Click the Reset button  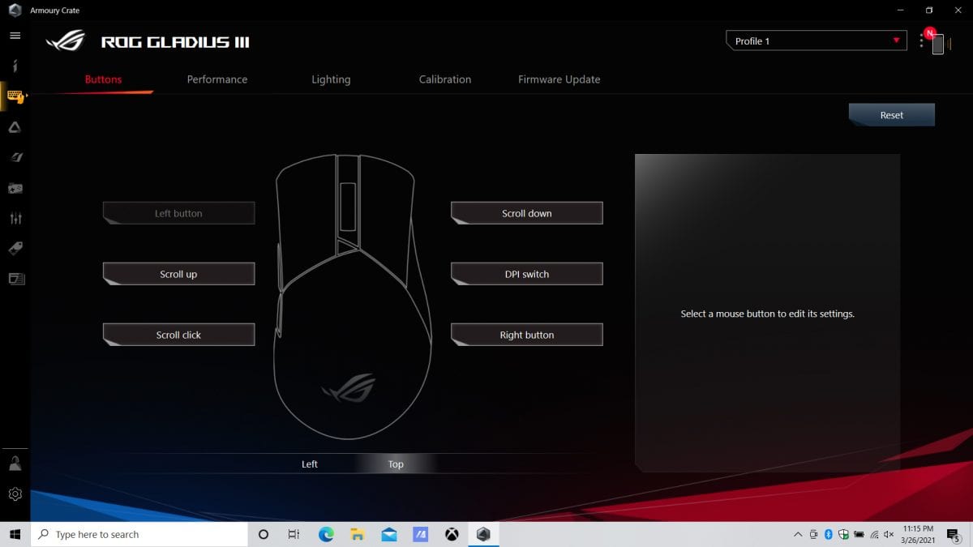(x=892, y=115)
